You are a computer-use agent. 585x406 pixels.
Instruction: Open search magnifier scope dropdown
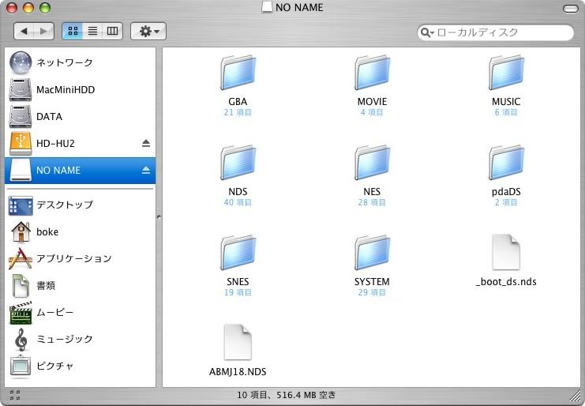click(427, 33)
